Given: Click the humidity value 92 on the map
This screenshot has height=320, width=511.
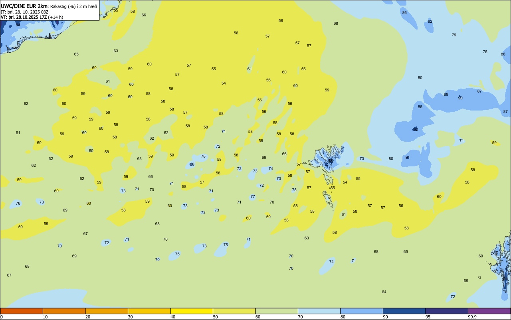Looking at the screenshot, I should (416, 130).
